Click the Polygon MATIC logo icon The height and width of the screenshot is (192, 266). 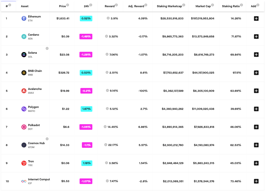click(x=24, y=109)
